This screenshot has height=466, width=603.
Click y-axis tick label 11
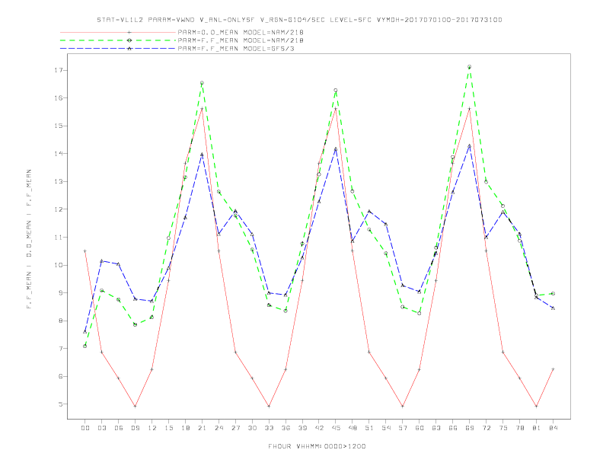59,238
